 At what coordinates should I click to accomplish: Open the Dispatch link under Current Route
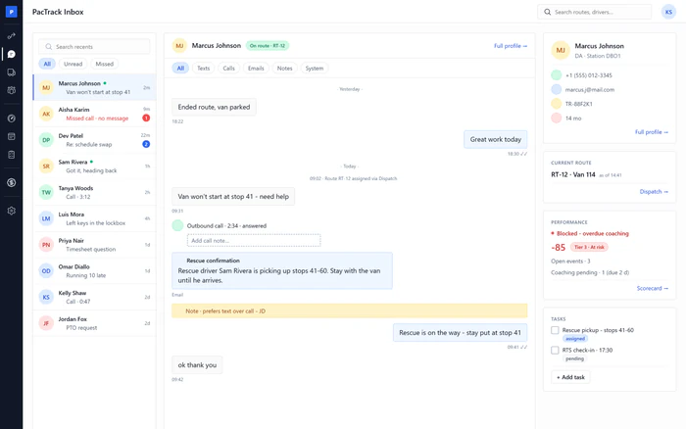tap(654, 192)
